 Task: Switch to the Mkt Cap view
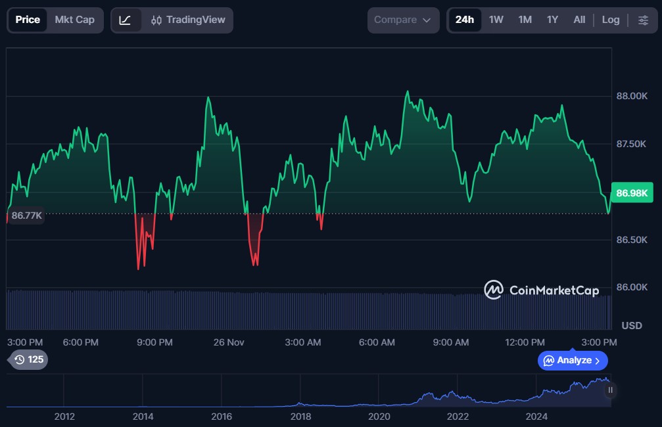[74, 20]
